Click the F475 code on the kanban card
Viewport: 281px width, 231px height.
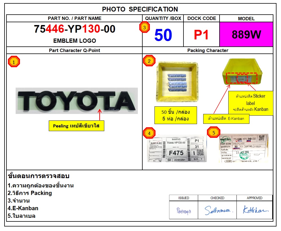(176, 153)
